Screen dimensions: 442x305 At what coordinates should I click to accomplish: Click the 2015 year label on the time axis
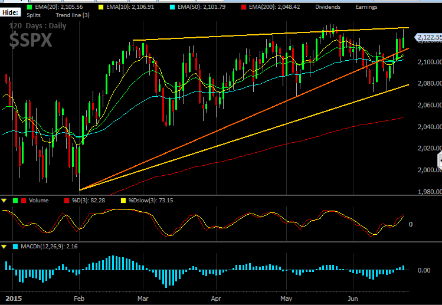point(14,299)
